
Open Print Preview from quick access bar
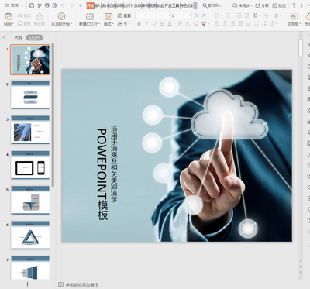point(54,5)
